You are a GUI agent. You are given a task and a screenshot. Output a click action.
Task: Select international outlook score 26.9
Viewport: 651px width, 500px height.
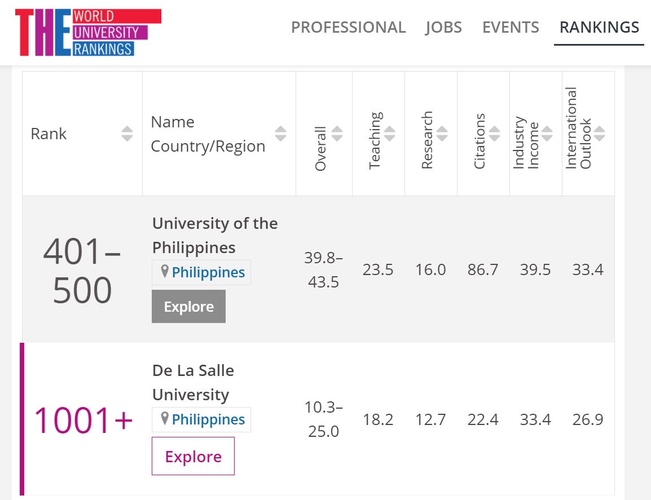pos(588,419)
